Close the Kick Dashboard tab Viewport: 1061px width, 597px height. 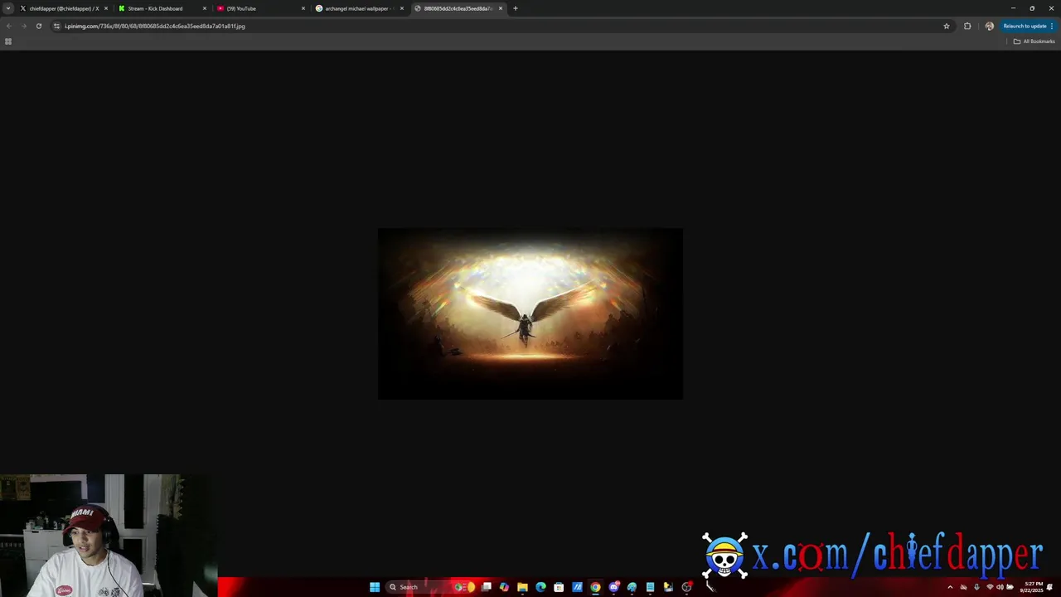point(205,8)
